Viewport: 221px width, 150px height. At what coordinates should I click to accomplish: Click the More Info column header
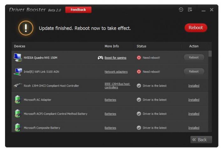(112, 46)
